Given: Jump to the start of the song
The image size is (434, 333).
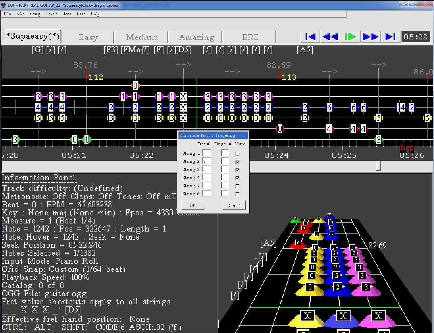Looking at the screenshot, I should (310, 37).
